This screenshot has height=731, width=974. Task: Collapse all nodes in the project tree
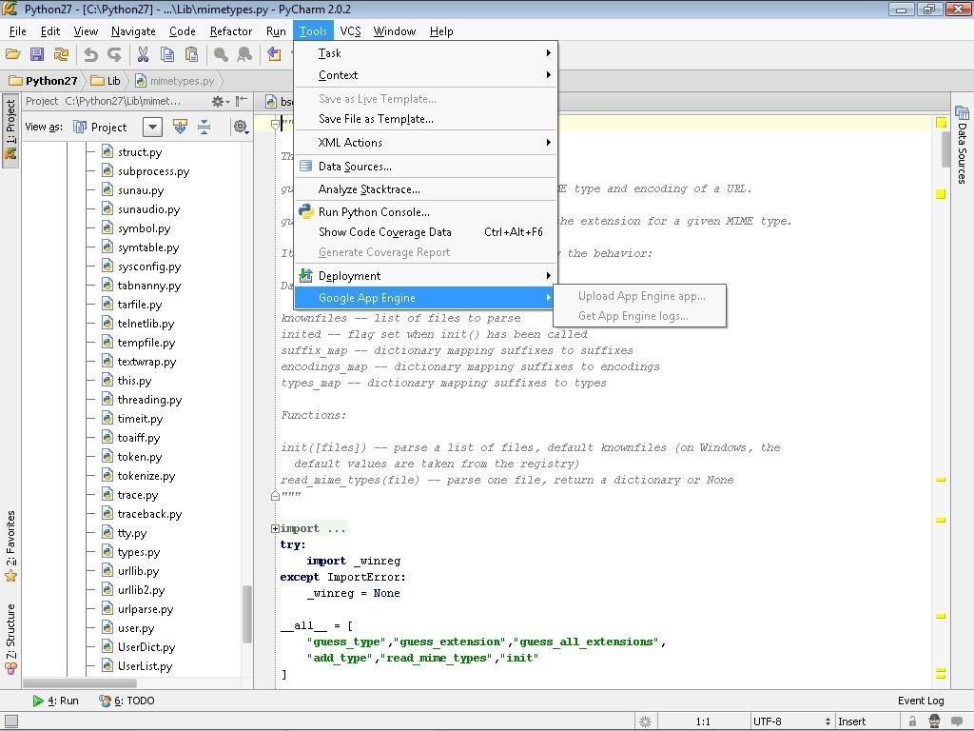click(204, 127)
